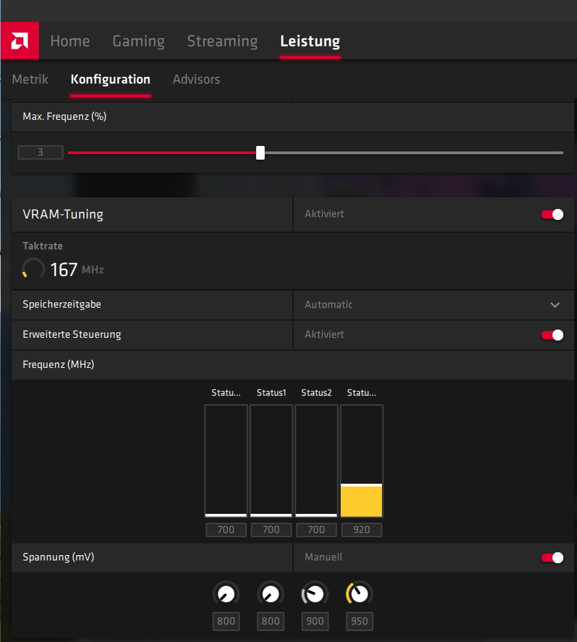Click the yellow last Status frequency bar

coord(361,461)
